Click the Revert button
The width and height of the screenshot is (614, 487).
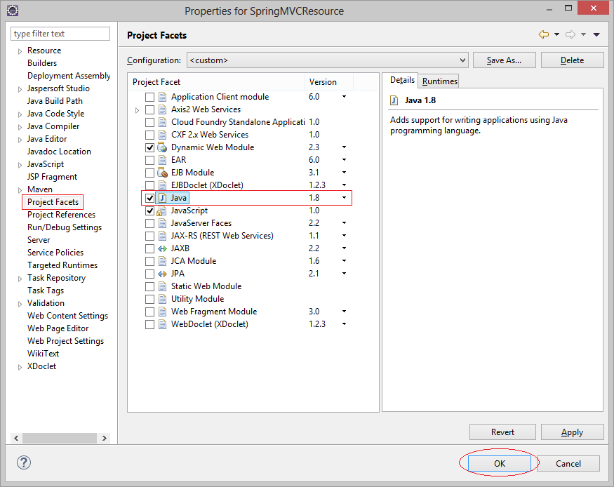(502, 432)
